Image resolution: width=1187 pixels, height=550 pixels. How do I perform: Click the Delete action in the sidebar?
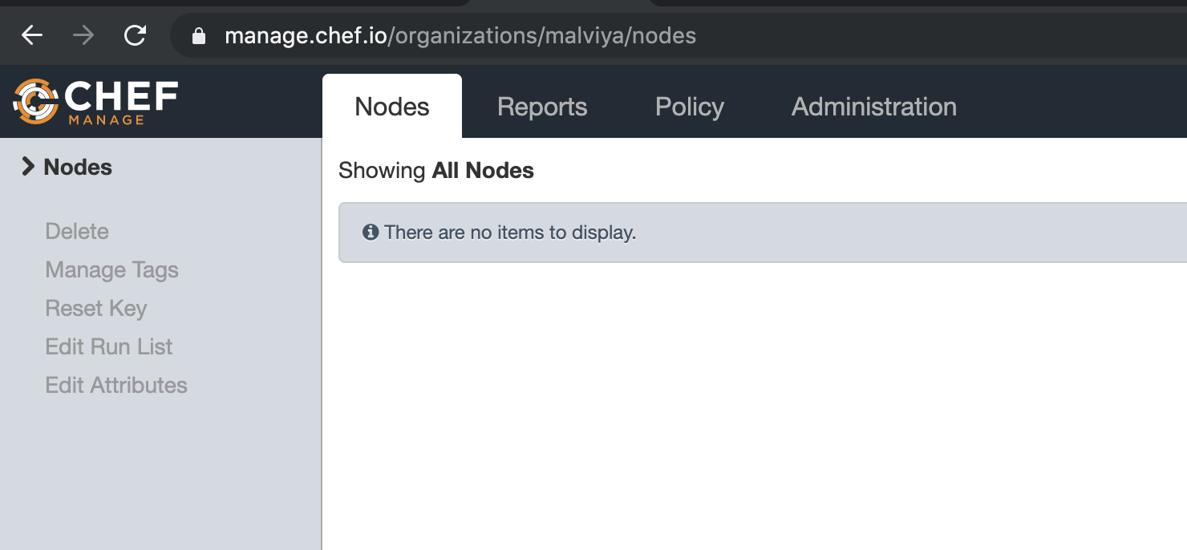pos(76,231)
